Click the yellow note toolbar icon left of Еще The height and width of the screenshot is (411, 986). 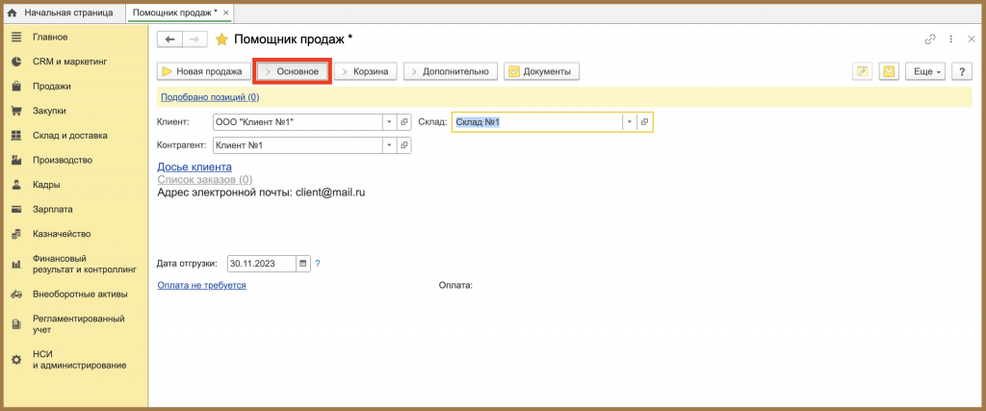coord(862,71)
